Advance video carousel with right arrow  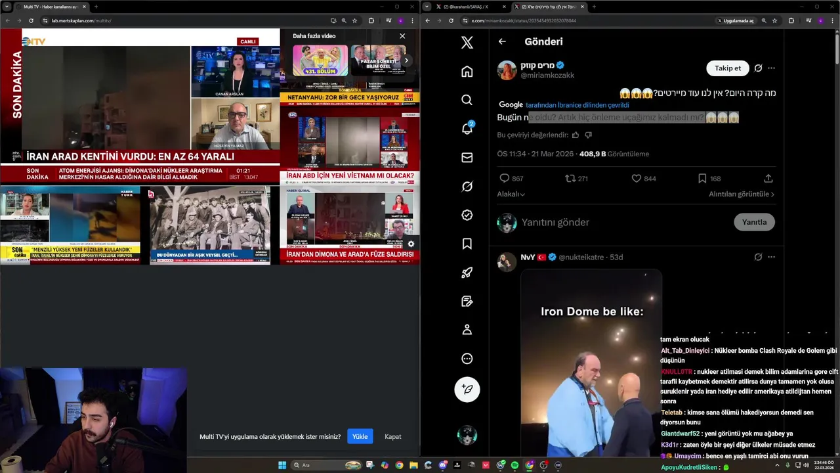pos(406,60)
